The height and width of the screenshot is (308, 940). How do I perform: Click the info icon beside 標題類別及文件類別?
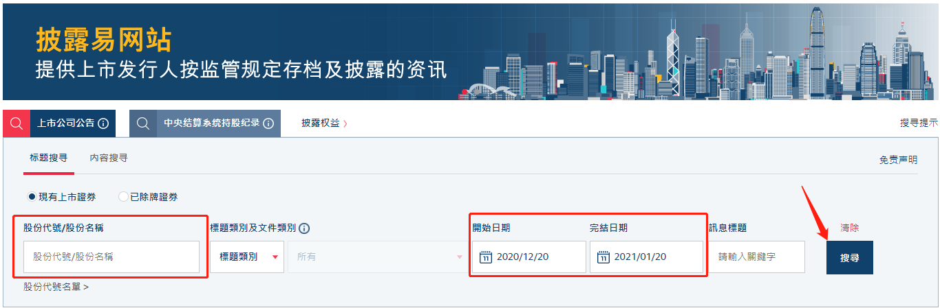[x=304, y=228]
